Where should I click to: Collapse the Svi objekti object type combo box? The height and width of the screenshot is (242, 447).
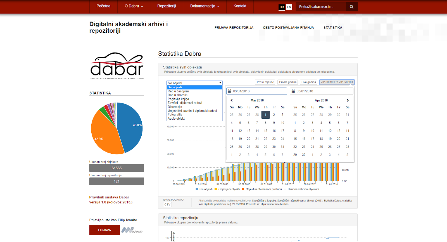(194, 83)
